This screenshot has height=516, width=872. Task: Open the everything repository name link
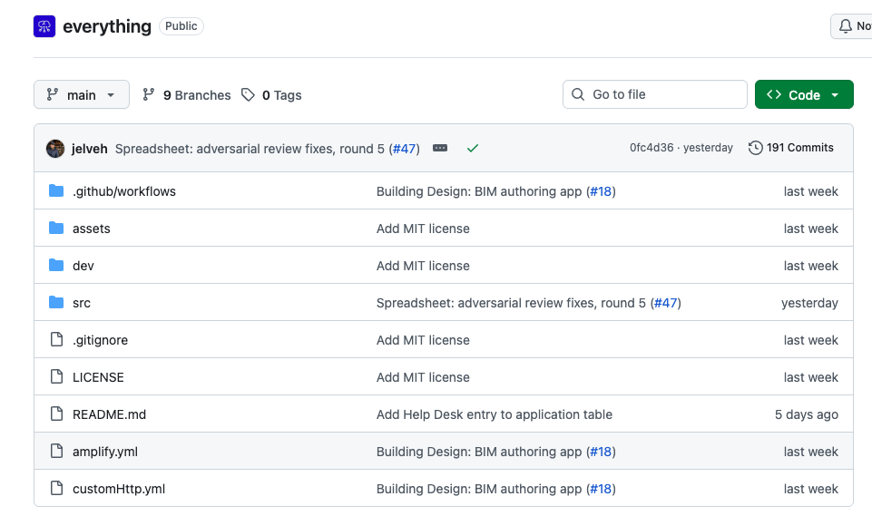pyautogui.click(x=107, y=26)
